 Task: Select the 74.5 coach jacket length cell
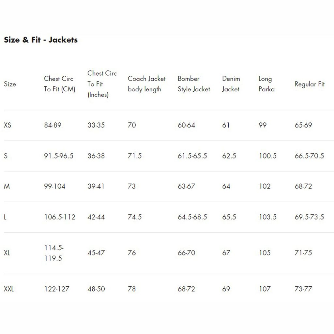135,217
